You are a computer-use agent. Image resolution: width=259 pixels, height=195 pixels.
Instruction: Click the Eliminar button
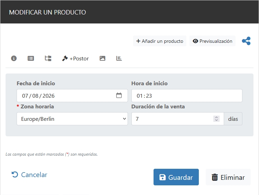[x=228, y=177]
